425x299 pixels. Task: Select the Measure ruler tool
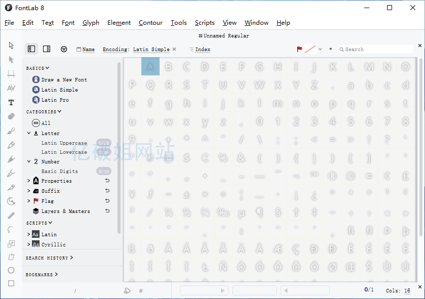11,215
